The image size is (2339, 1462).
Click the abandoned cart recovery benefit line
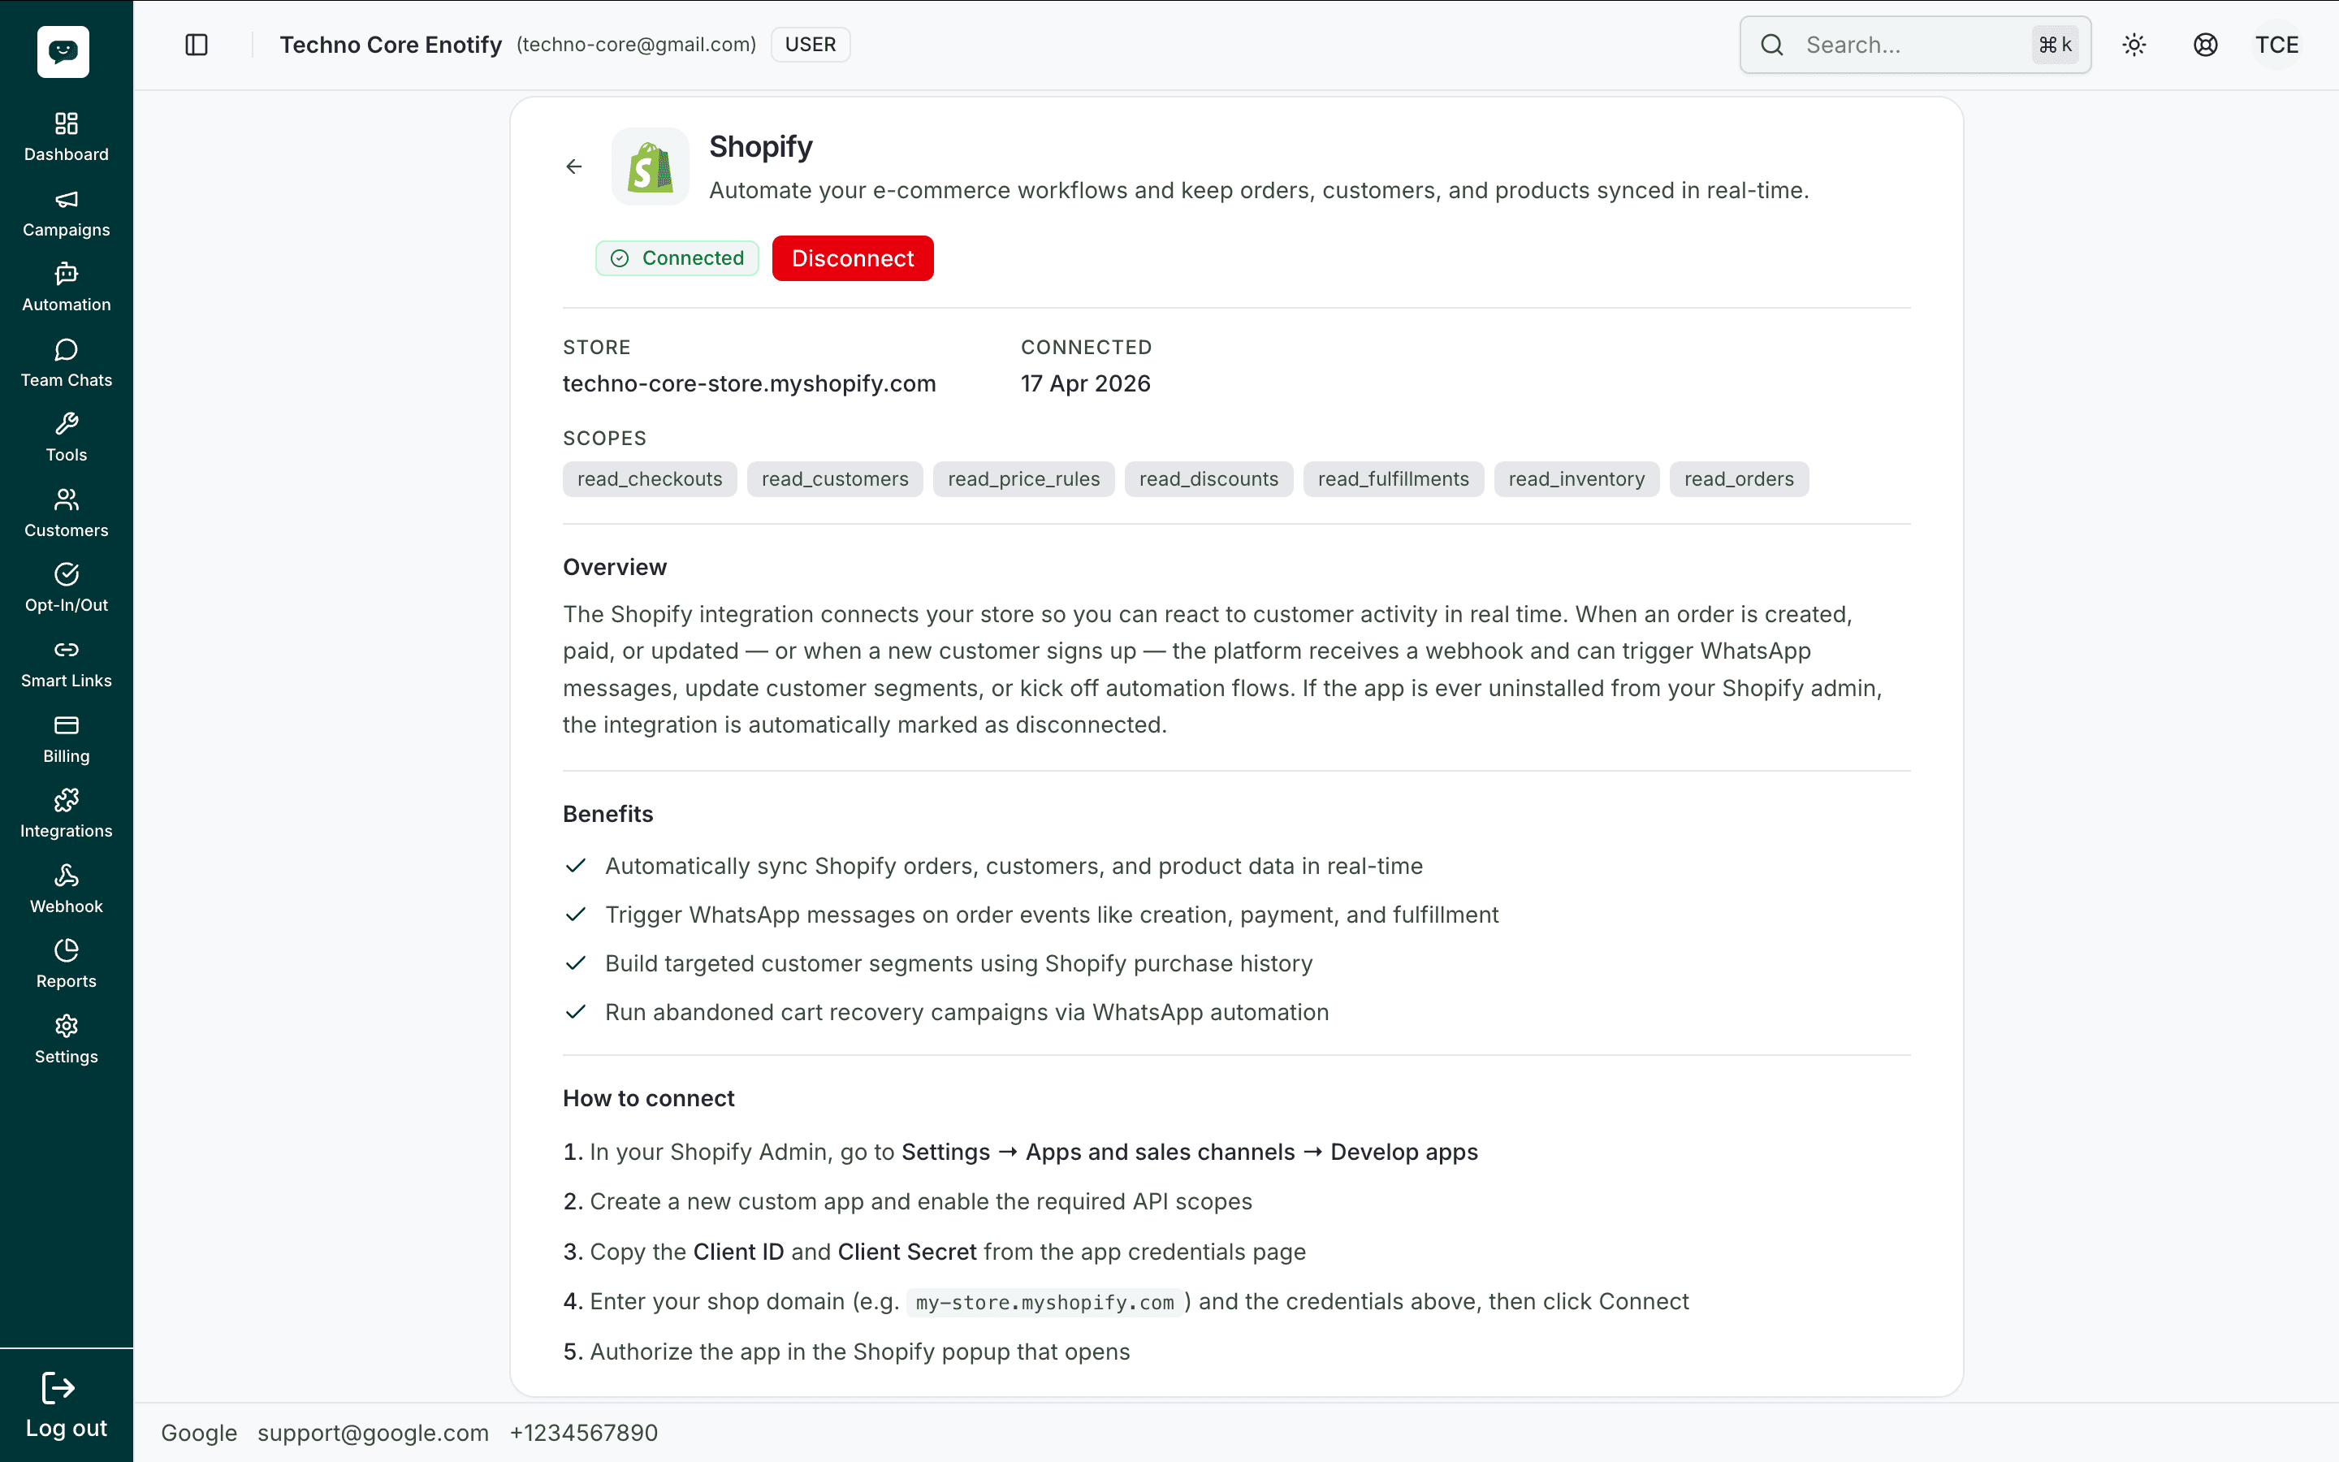[966, 1012]
